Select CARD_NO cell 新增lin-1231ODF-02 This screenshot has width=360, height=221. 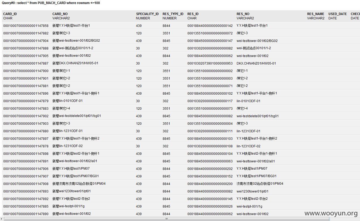(68, 146)
